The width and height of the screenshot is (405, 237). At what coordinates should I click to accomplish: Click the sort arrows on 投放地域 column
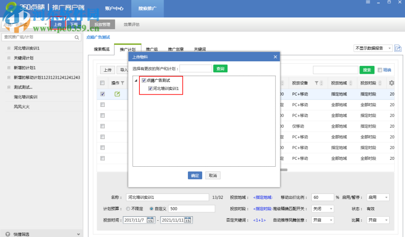[350, 83]
